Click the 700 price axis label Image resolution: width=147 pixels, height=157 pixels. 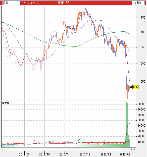pyautogui.click(x=143, y=32)
